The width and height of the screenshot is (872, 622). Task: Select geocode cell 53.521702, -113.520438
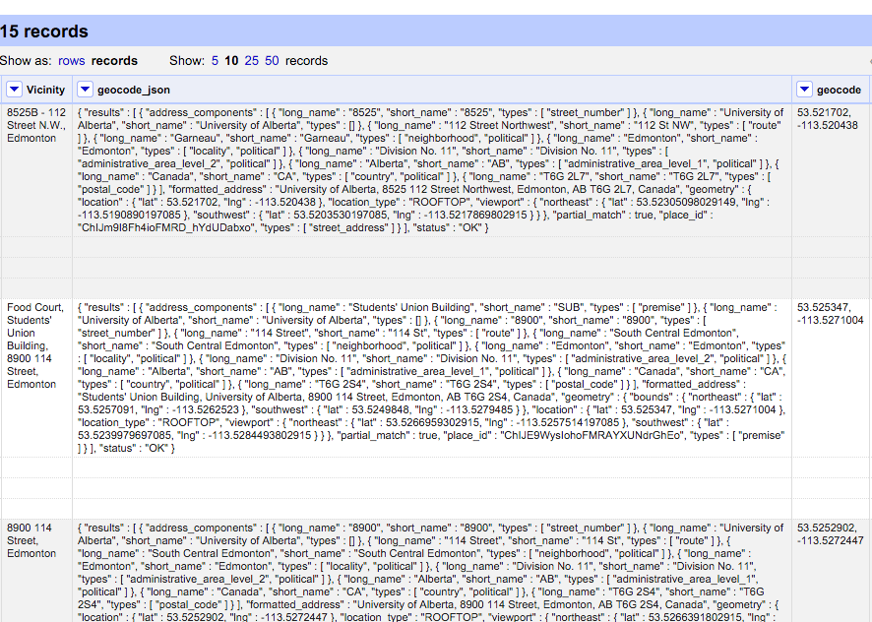828,119
